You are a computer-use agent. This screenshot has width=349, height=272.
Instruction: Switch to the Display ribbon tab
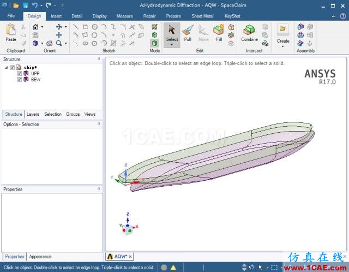click(99, 16)
